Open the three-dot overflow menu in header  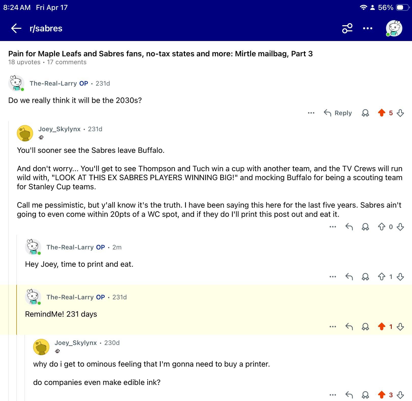tap(367, 28)
